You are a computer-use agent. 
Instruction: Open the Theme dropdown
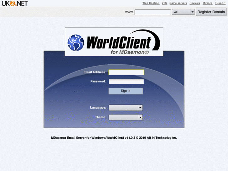click(x=126, y=117)
